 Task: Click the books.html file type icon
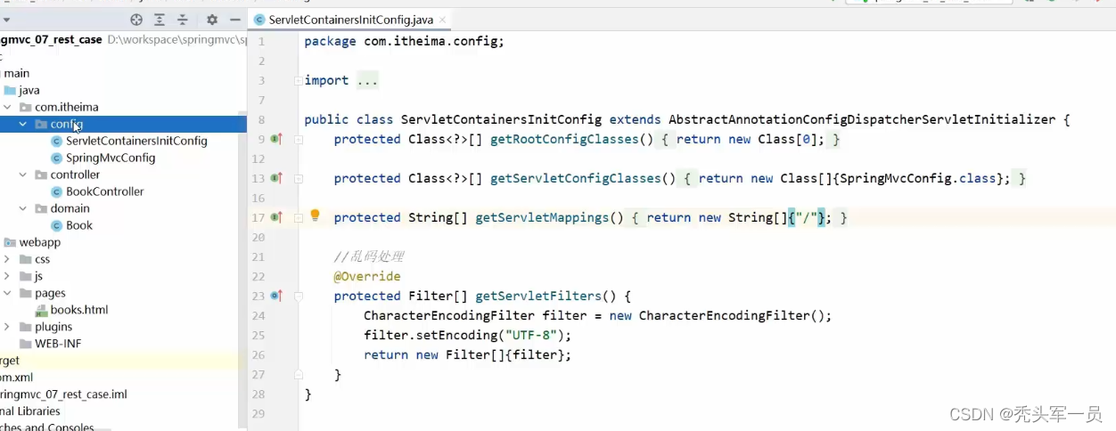tap(42, 310)
